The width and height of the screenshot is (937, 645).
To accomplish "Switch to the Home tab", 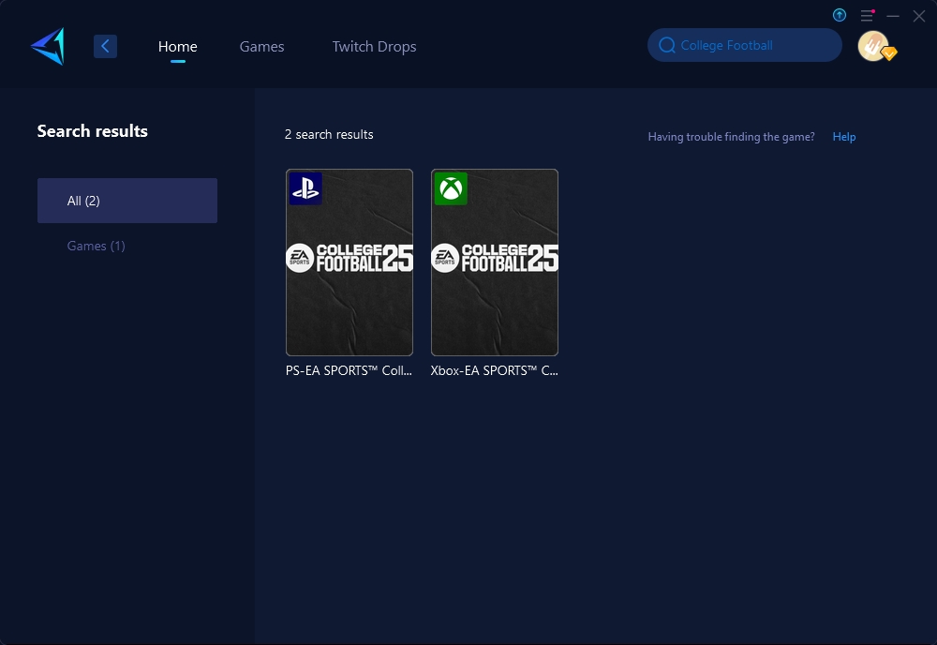I will 177,47.
